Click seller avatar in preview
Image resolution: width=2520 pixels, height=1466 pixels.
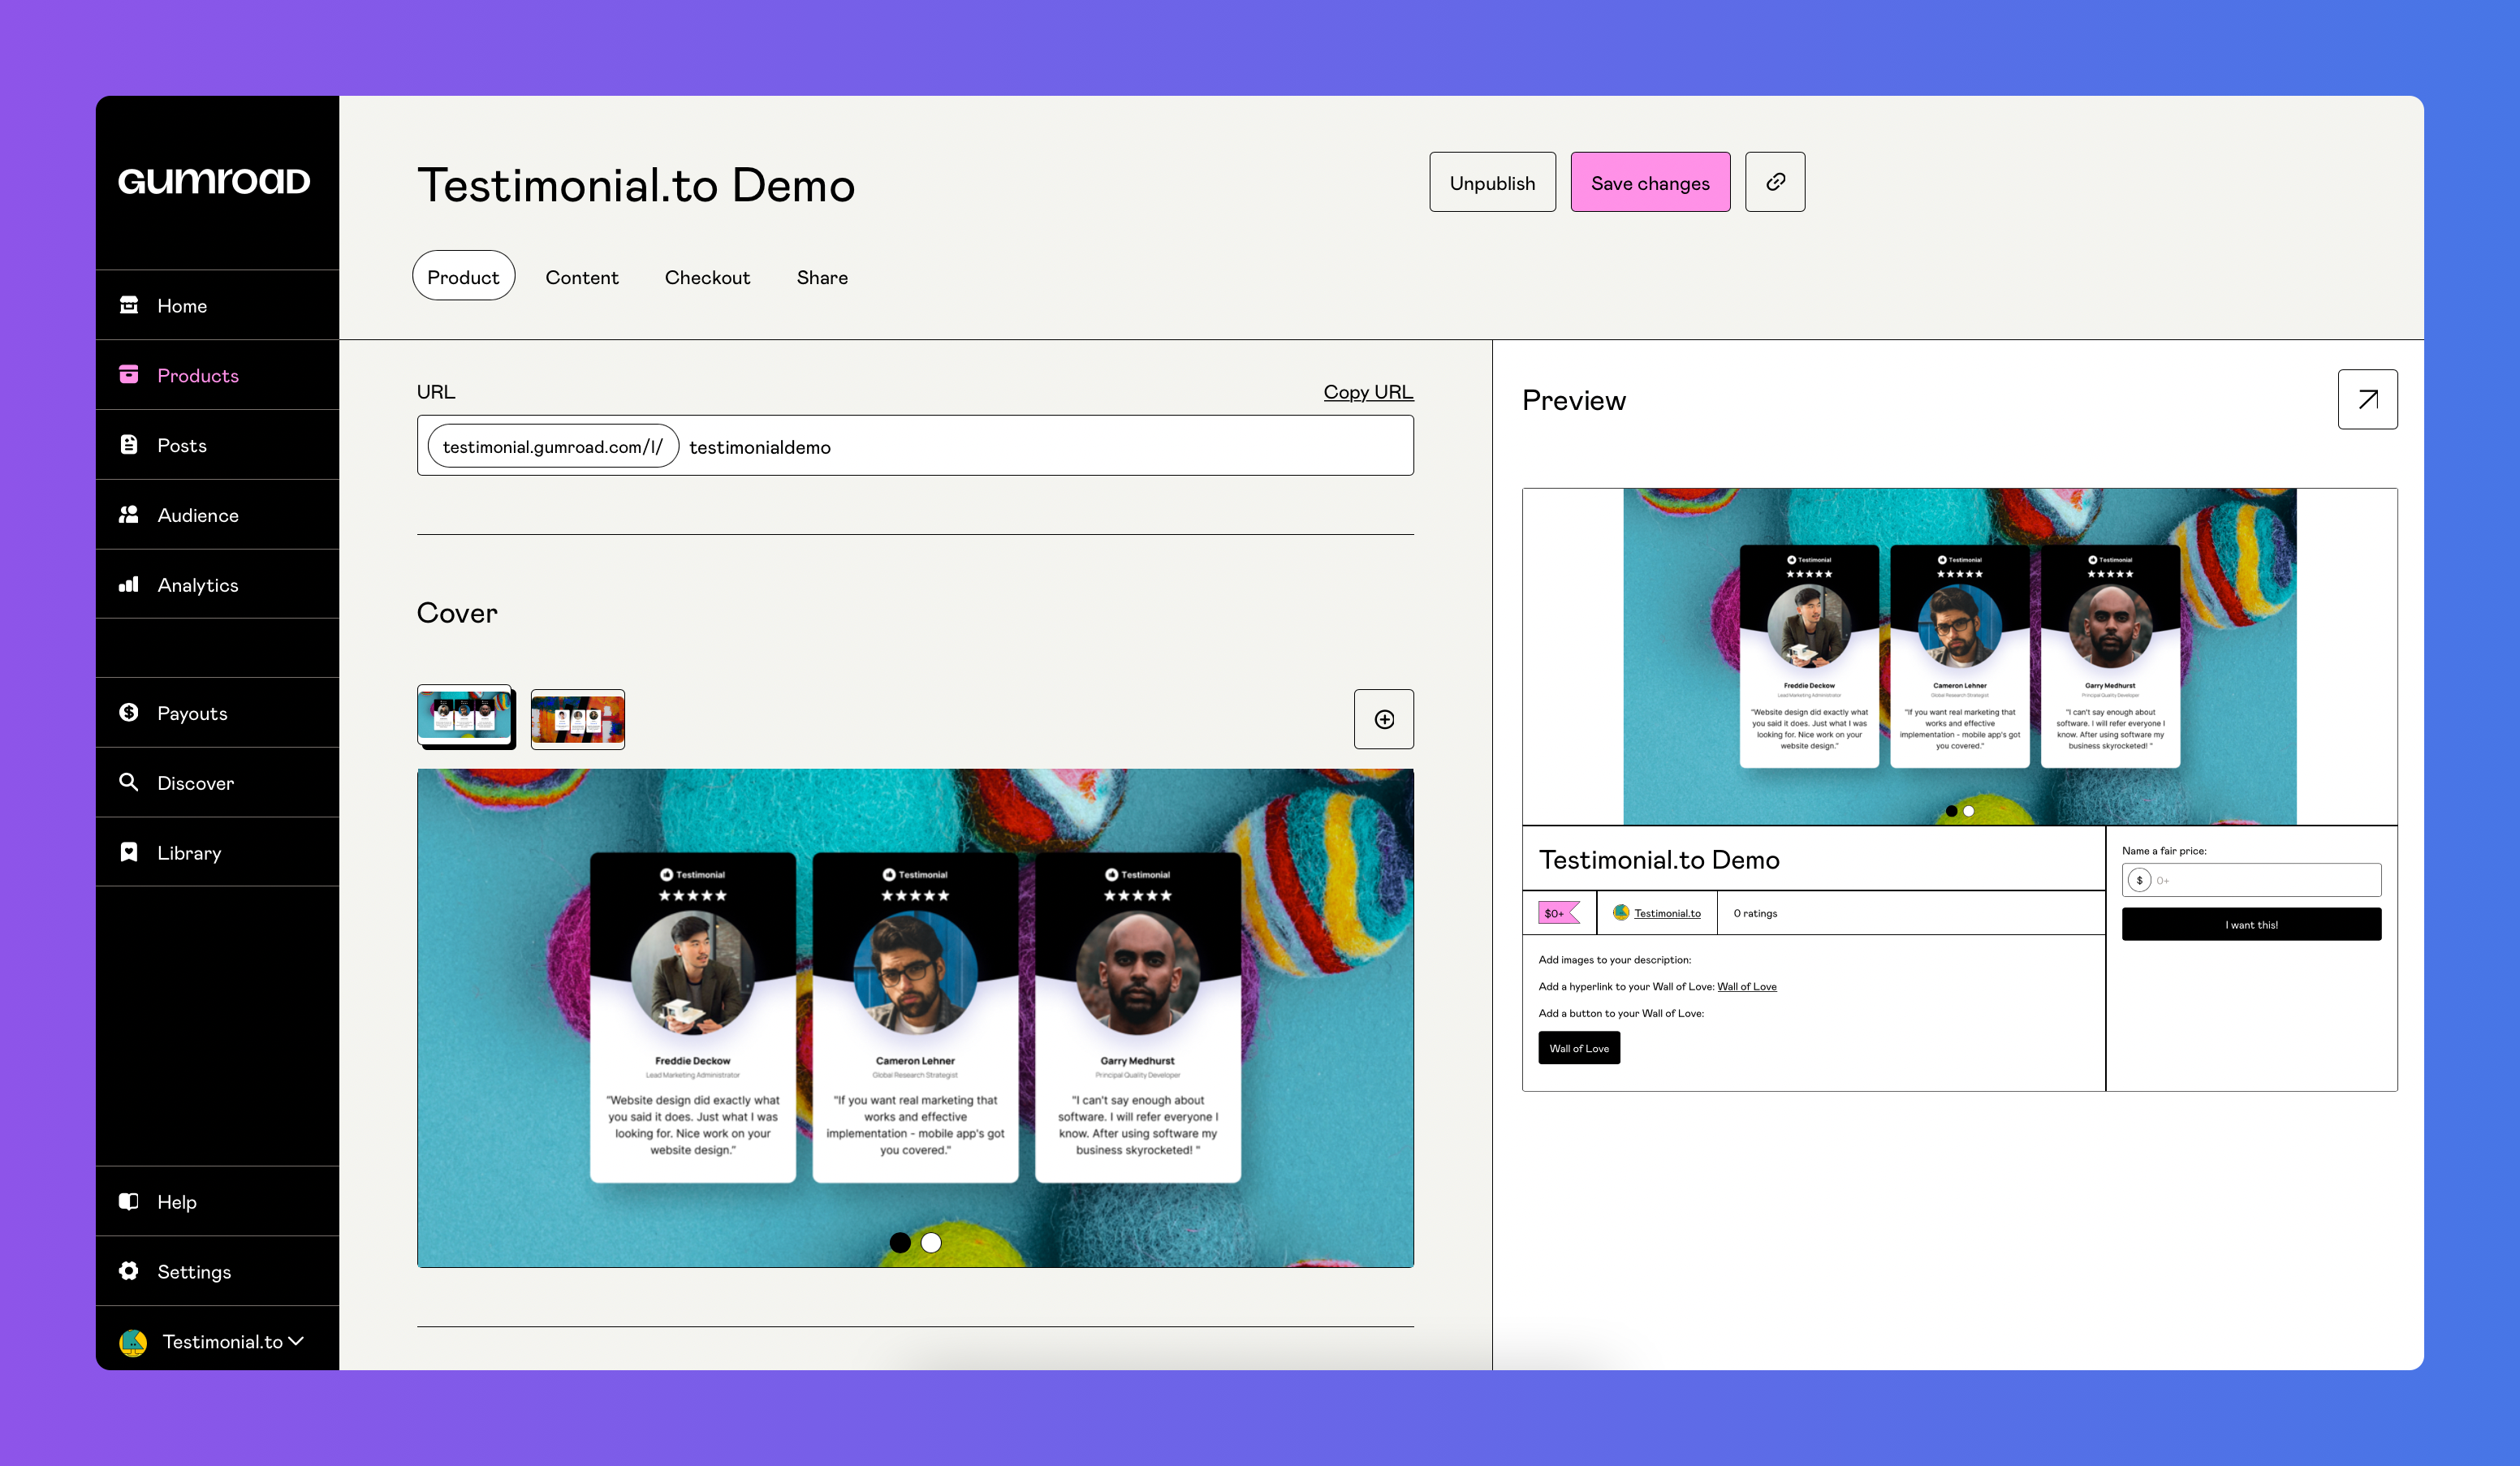point(1621,913)
